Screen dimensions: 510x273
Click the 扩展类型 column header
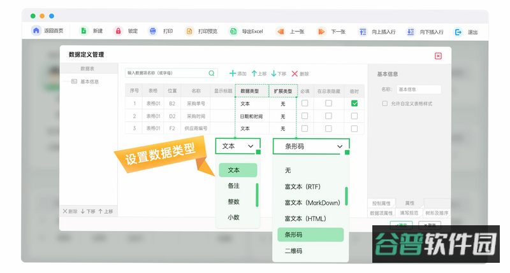point(283,91)
